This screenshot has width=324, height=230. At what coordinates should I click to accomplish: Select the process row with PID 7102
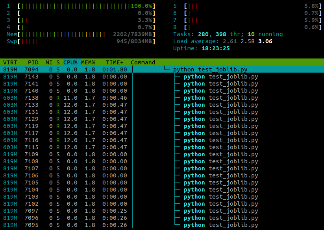point(162,204)
